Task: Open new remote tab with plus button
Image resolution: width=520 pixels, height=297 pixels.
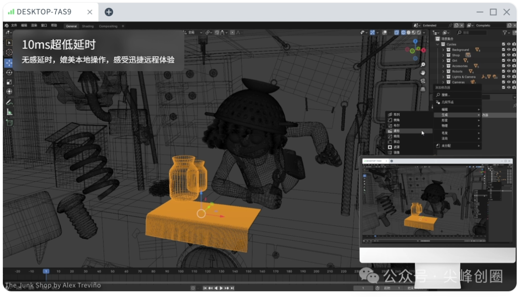Action: tap(109, 12)
